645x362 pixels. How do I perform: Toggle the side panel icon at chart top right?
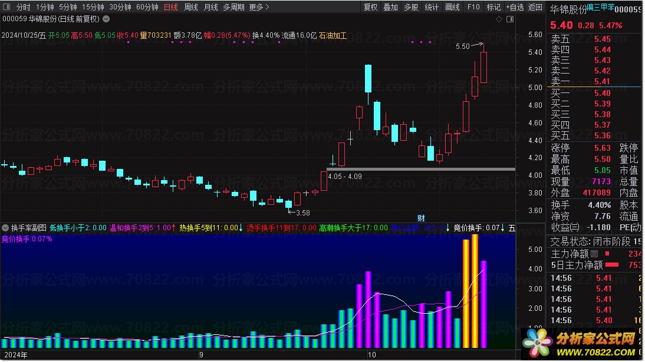tap(510, 19)
